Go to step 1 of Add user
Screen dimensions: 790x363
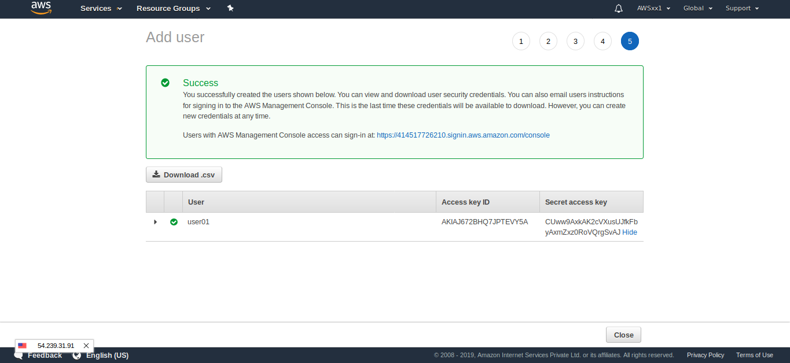[521, 41]
